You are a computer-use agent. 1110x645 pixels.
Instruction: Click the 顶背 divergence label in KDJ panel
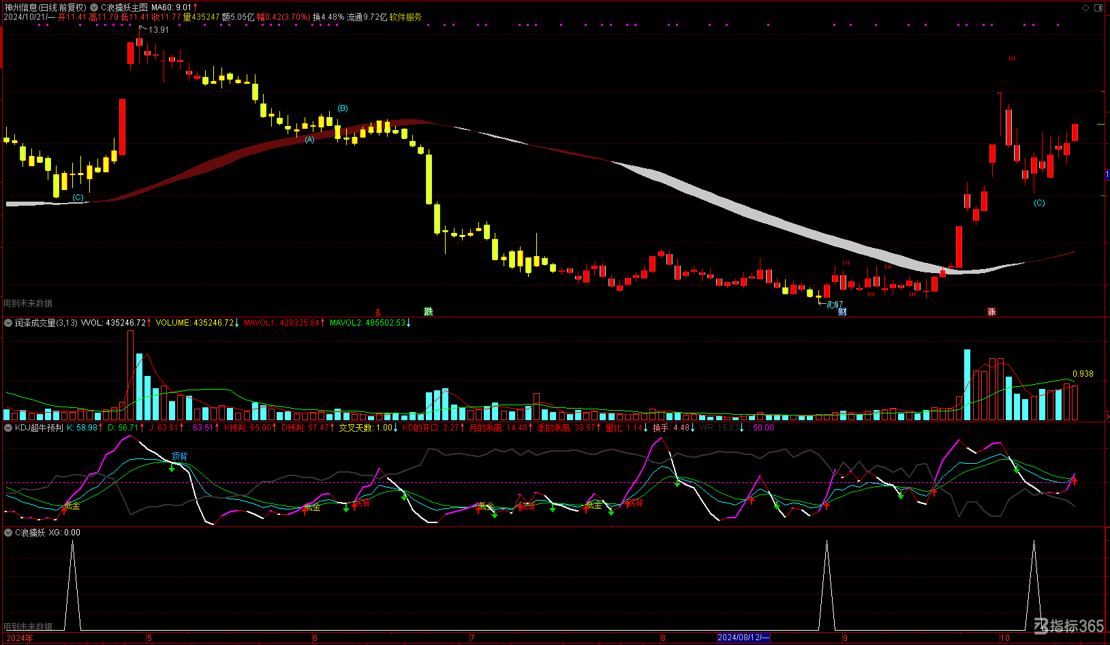(x=179, y=456)
